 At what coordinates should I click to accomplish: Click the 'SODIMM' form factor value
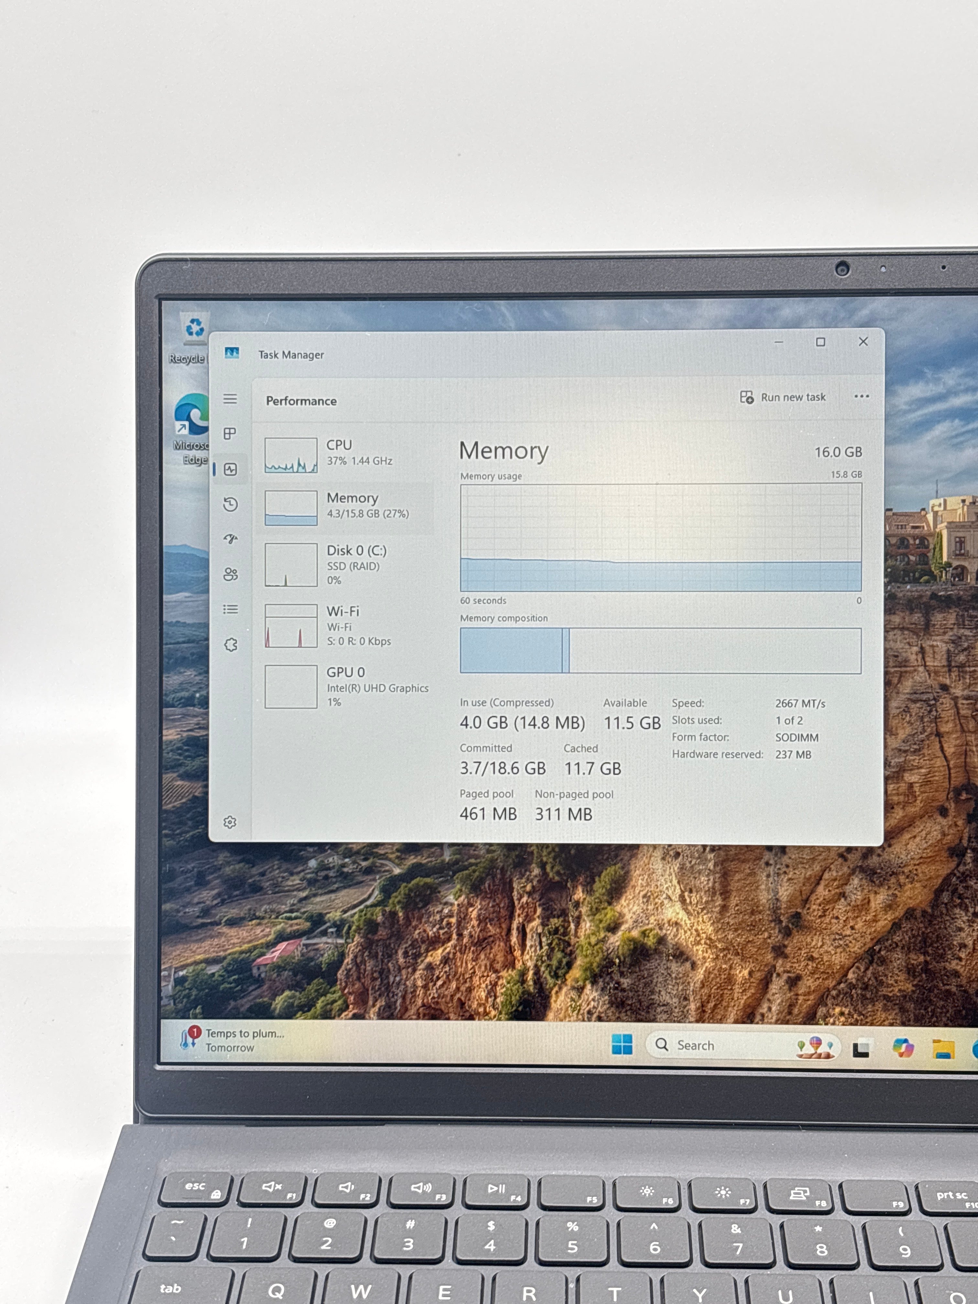point(797,737)
